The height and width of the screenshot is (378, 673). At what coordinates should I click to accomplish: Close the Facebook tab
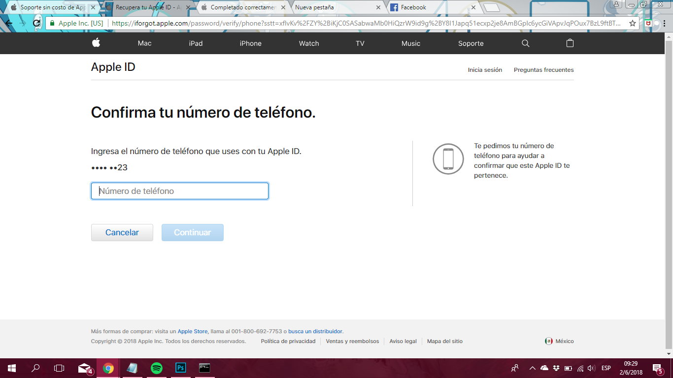pos(473,7)
